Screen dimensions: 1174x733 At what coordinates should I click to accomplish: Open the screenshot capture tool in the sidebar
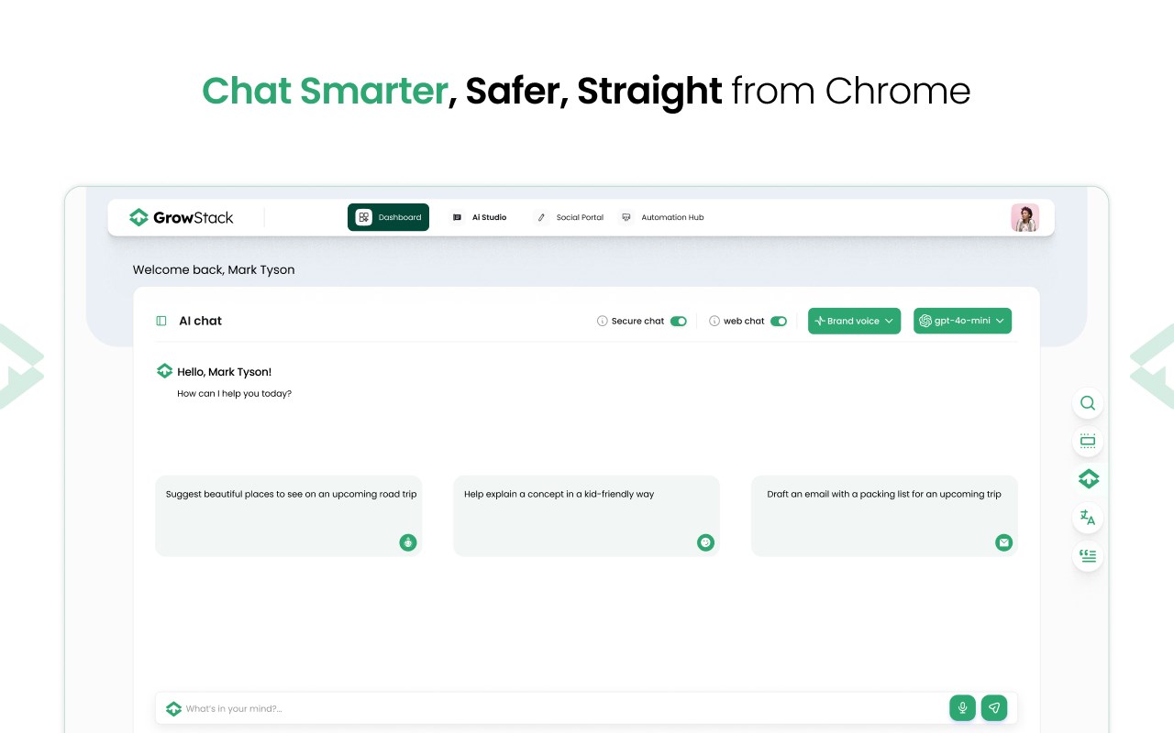point(1087,441)
